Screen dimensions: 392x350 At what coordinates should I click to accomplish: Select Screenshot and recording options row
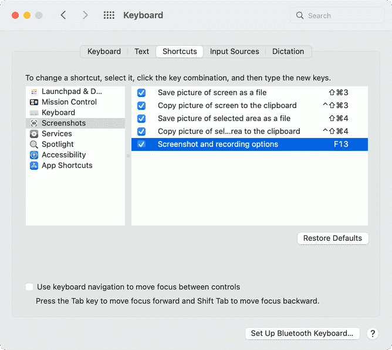point(249,144)
